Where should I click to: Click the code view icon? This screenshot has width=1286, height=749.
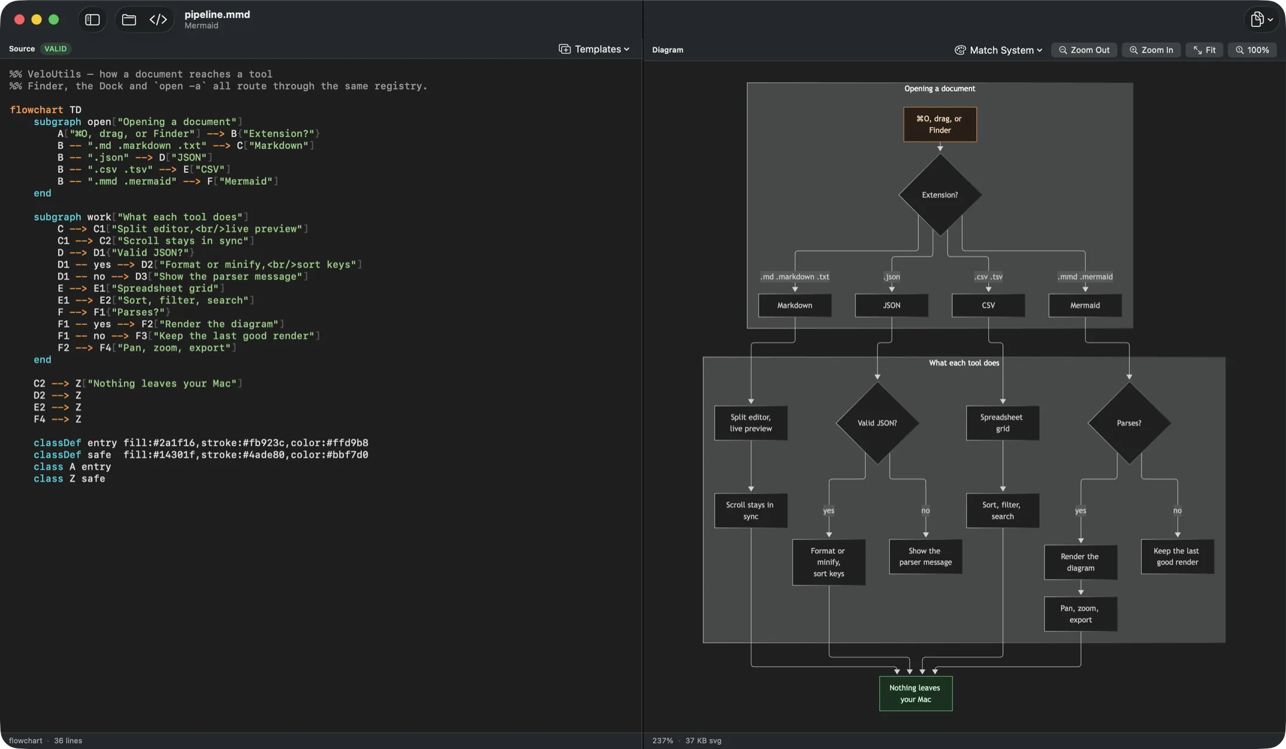tap(158, 20)
